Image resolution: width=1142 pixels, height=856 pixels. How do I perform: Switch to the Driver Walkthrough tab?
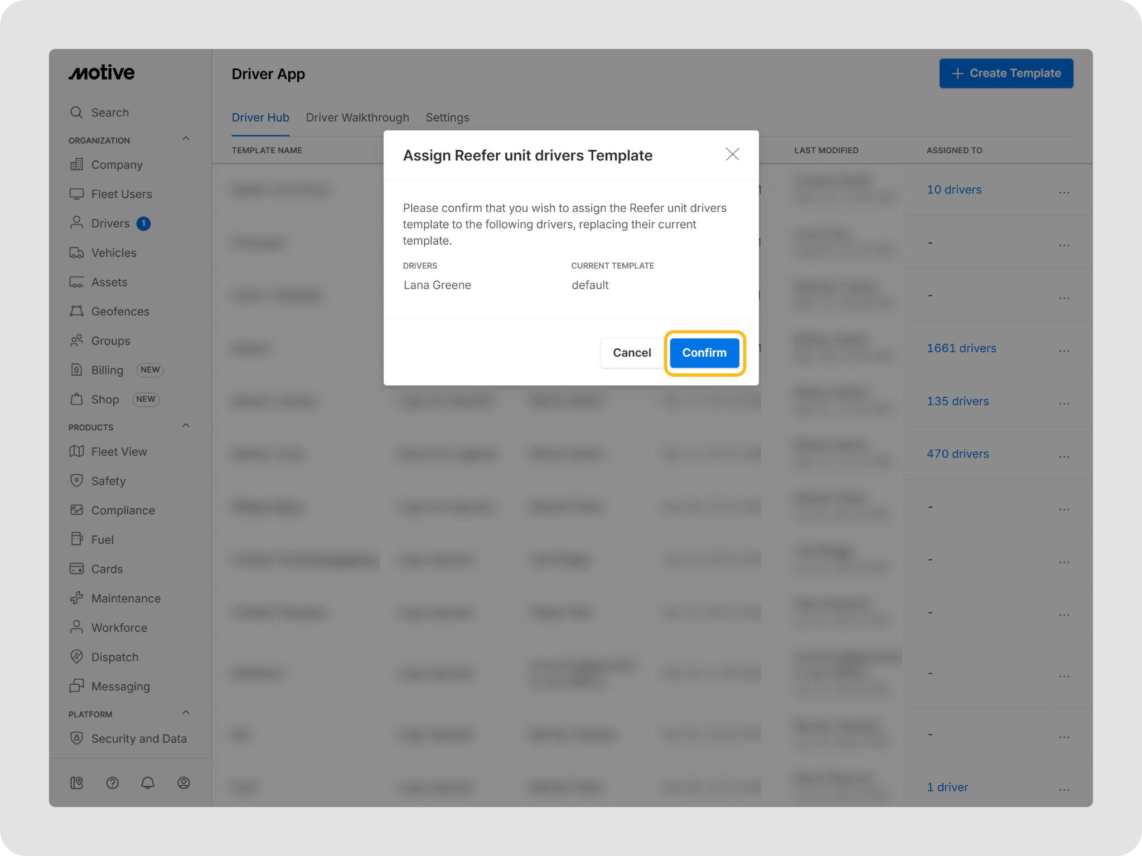[x=357, y=118]
